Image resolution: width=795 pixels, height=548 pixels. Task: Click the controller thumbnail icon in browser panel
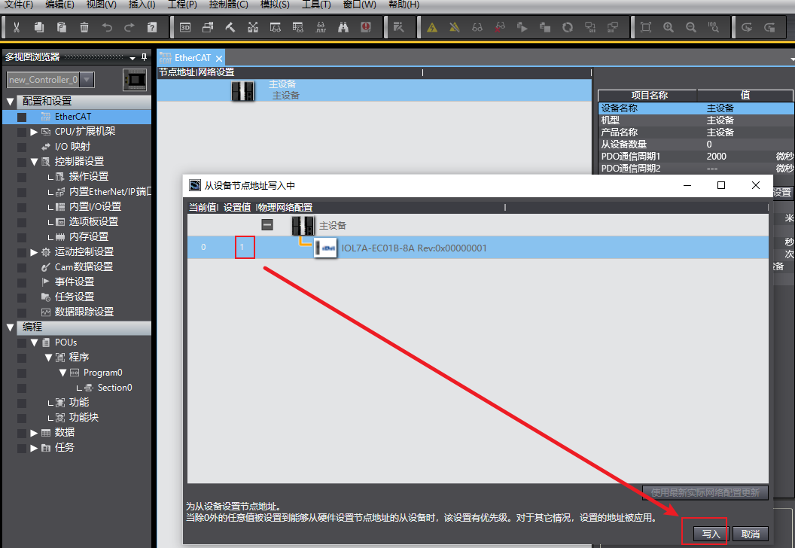135,79
